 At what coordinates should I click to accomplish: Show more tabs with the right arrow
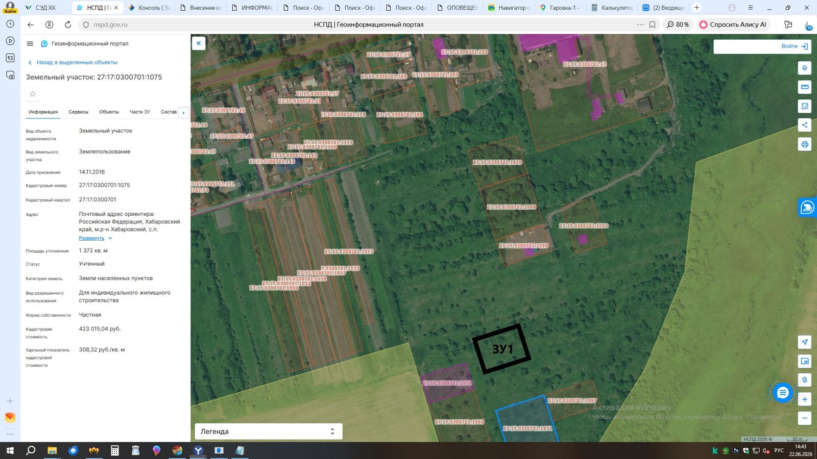click(183, 113)
